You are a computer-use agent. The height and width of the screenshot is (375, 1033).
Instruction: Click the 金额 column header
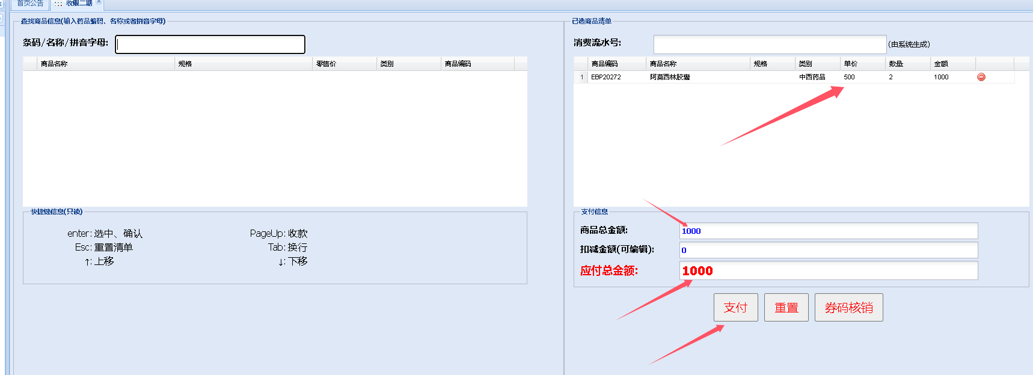tap(952, 64)
